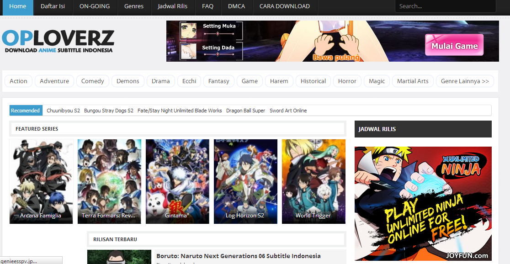Viewport: 510px width, 264px height.
Task: Expand Genre Lainnya >> for more genres
Action: point(465,81)
